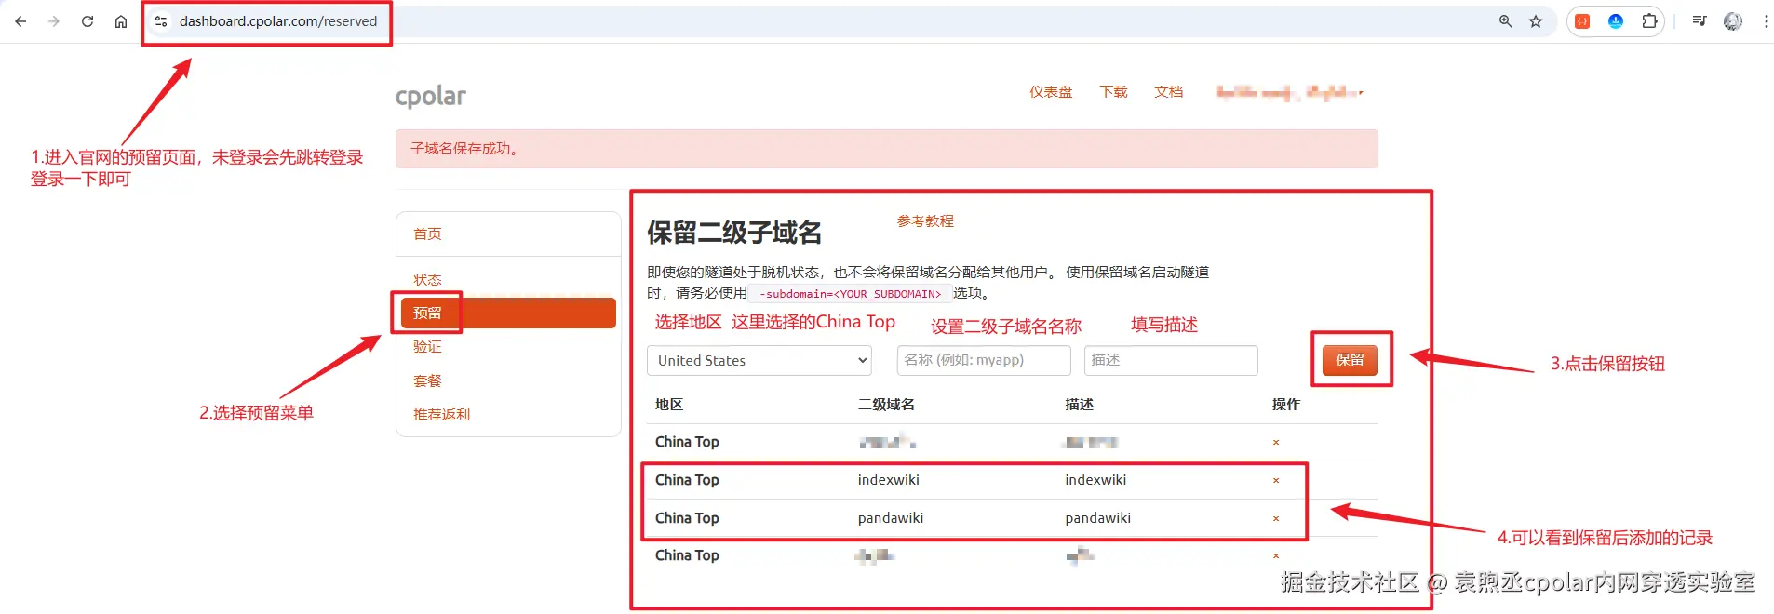The width and height of the screenshot is (1774, 614).
Task: Open the Extensions puzzle-piece menu
Action: point(1649,21)
